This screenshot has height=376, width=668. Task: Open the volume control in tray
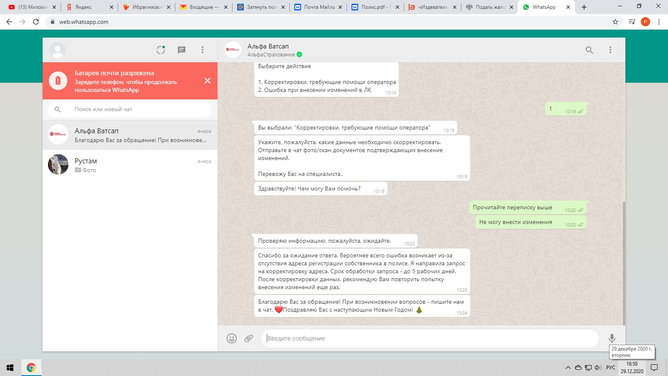[x=598, y=368]
